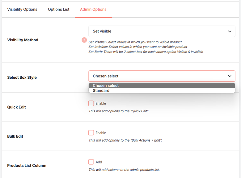Click the Select Box Style chevron arrow

[230, 76]
